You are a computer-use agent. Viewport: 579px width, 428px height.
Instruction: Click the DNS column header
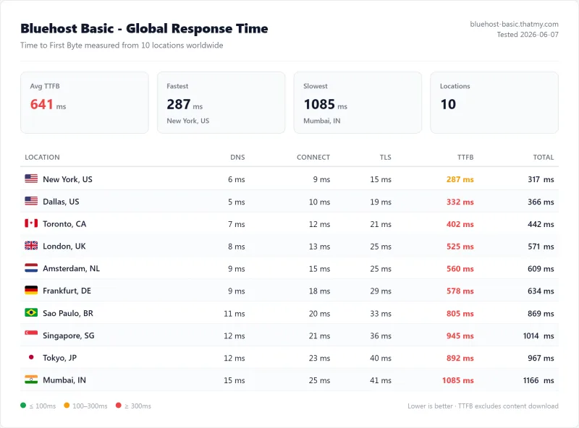click(x=237, y=157)
